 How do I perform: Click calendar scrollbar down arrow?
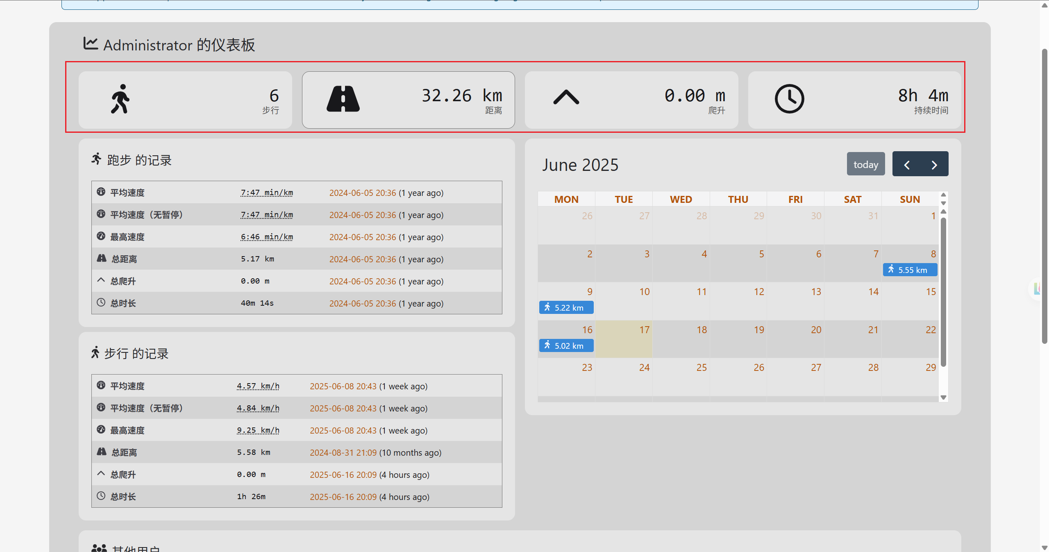[x=943, y=397]
